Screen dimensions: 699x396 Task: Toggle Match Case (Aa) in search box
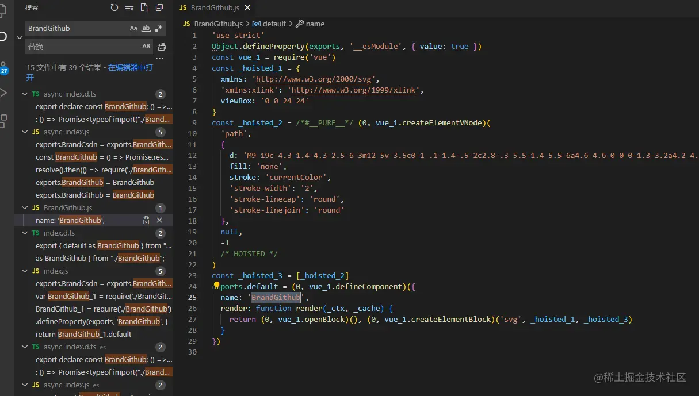[x=133, y=28]
